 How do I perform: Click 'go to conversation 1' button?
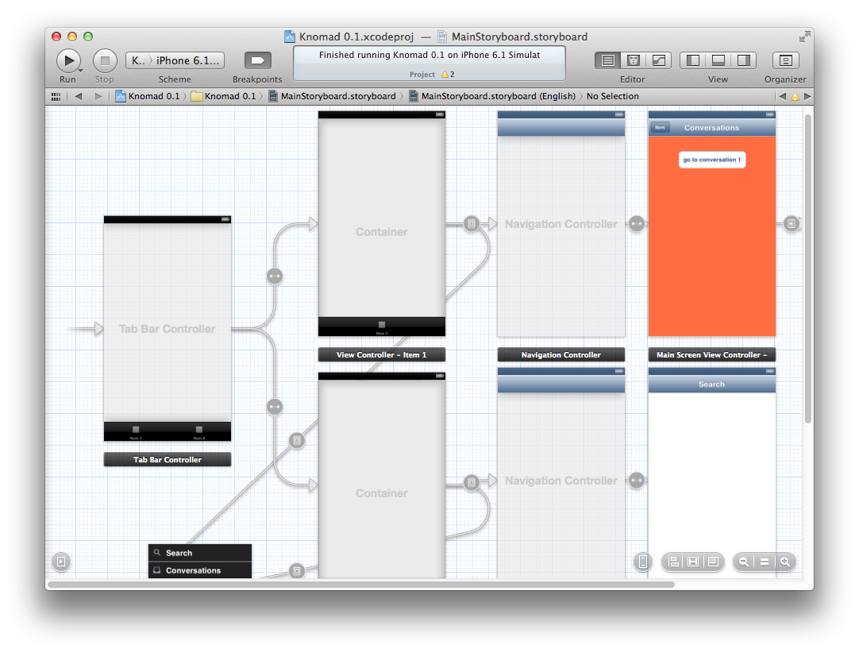(711, 160)
